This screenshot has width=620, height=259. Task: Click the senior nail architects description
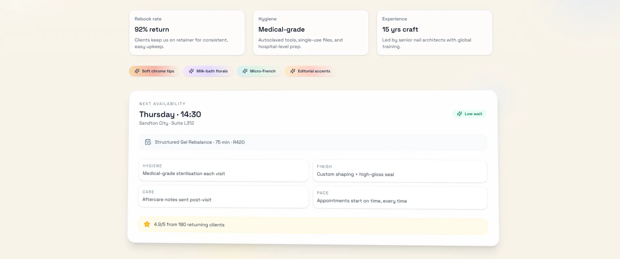pyautogui.click(x=427, y=43)
